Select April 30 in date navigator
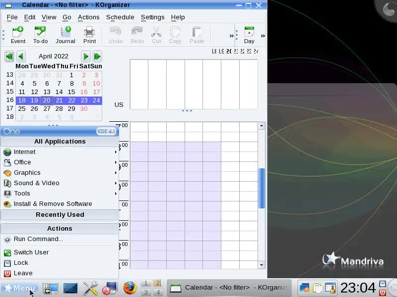 coord(84,108)
